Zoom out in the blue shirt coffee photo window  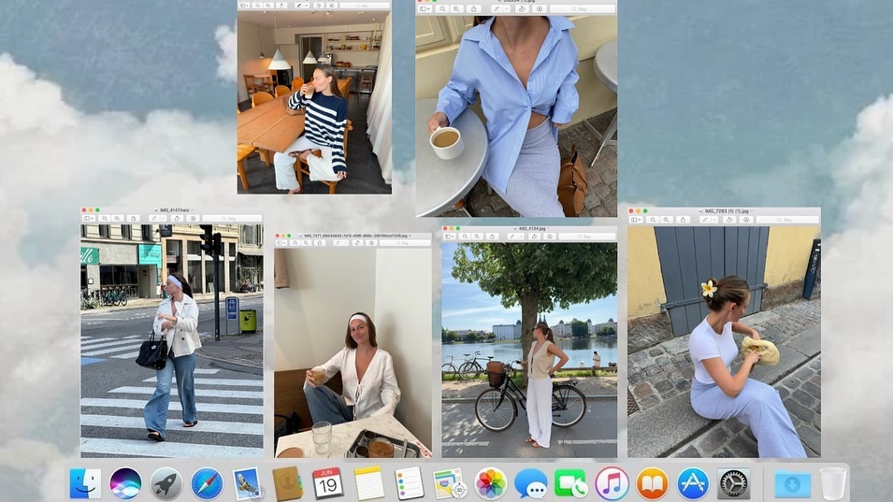pyautogui.click(x=442, y=8)
